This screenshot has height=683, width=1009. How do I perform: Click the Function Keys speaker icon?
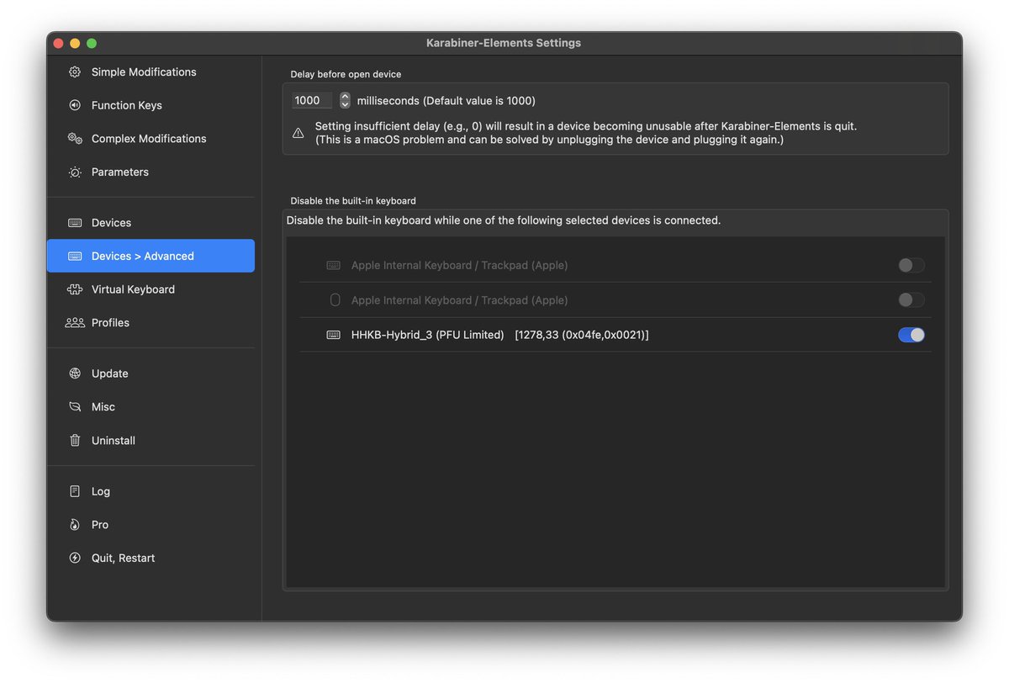(75, 105)
